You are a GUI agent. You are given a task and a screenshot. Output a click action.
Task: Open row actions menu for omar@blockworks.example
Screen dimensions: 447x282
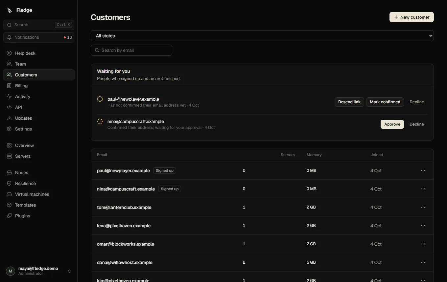423,244
